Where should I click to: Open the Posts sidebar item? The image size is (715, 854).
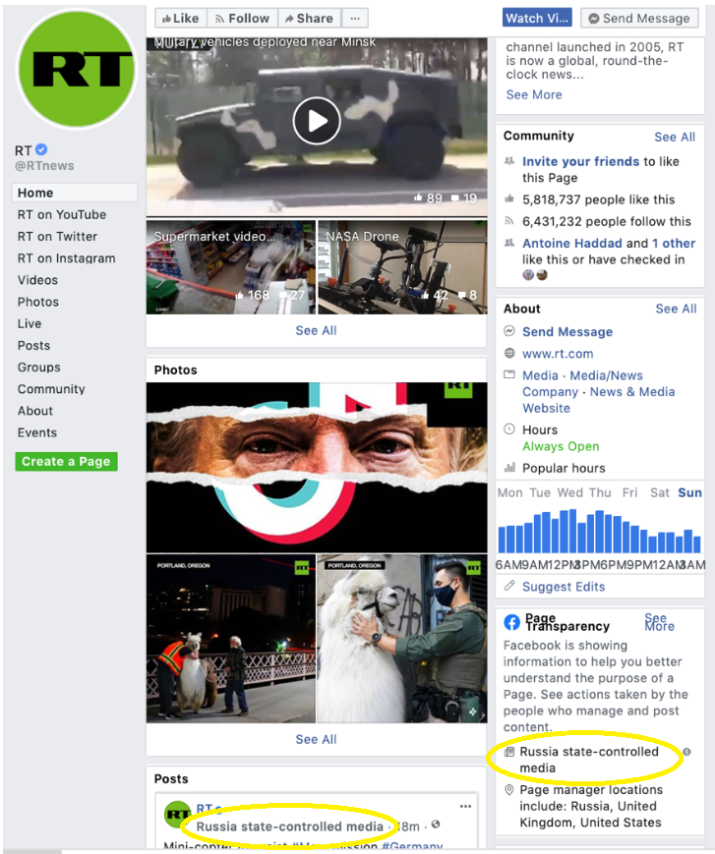tap(33, 345)
